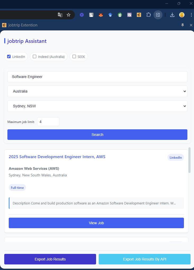Click the translate page icon
The width and height of the screenshot is (194, 270).
pyautogui.click(x=60, y=15)
